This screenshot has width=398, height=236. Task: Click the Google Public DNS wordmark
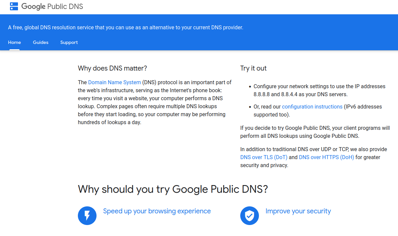pos(52,6)
